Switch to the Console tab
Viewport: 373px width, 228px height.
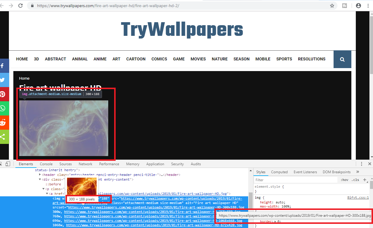(x=46, y=164)
